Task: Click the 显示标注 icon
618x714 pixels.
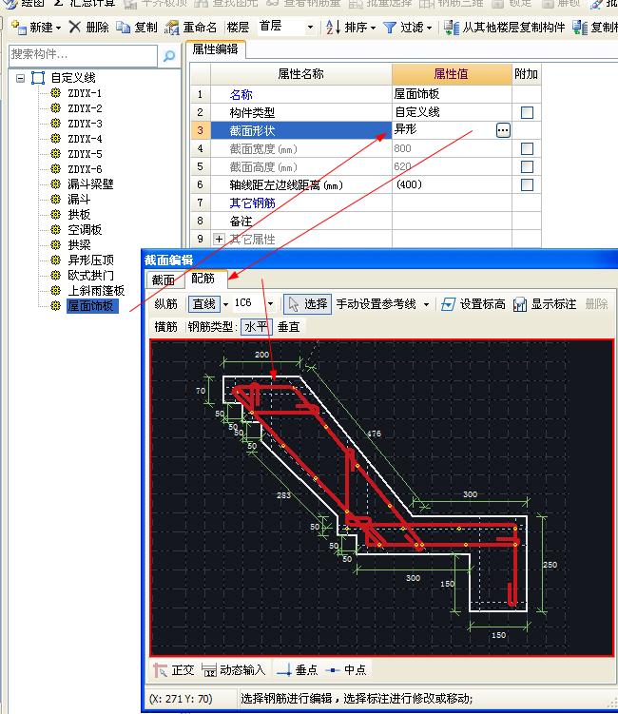Action: pos(520,304)
